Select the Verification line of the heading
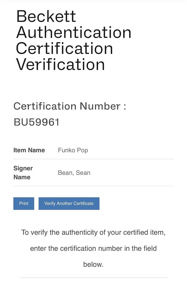187x283 pixels. 60,65
